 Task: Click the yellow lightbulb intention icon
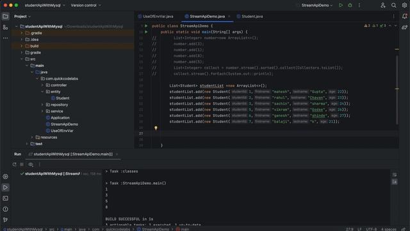[x=156, y=128]
